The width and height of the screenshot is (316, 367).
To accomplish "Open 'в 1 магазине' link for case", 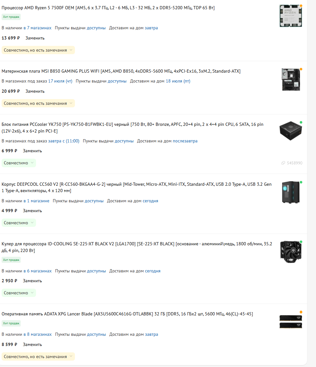I will (36, 201).
